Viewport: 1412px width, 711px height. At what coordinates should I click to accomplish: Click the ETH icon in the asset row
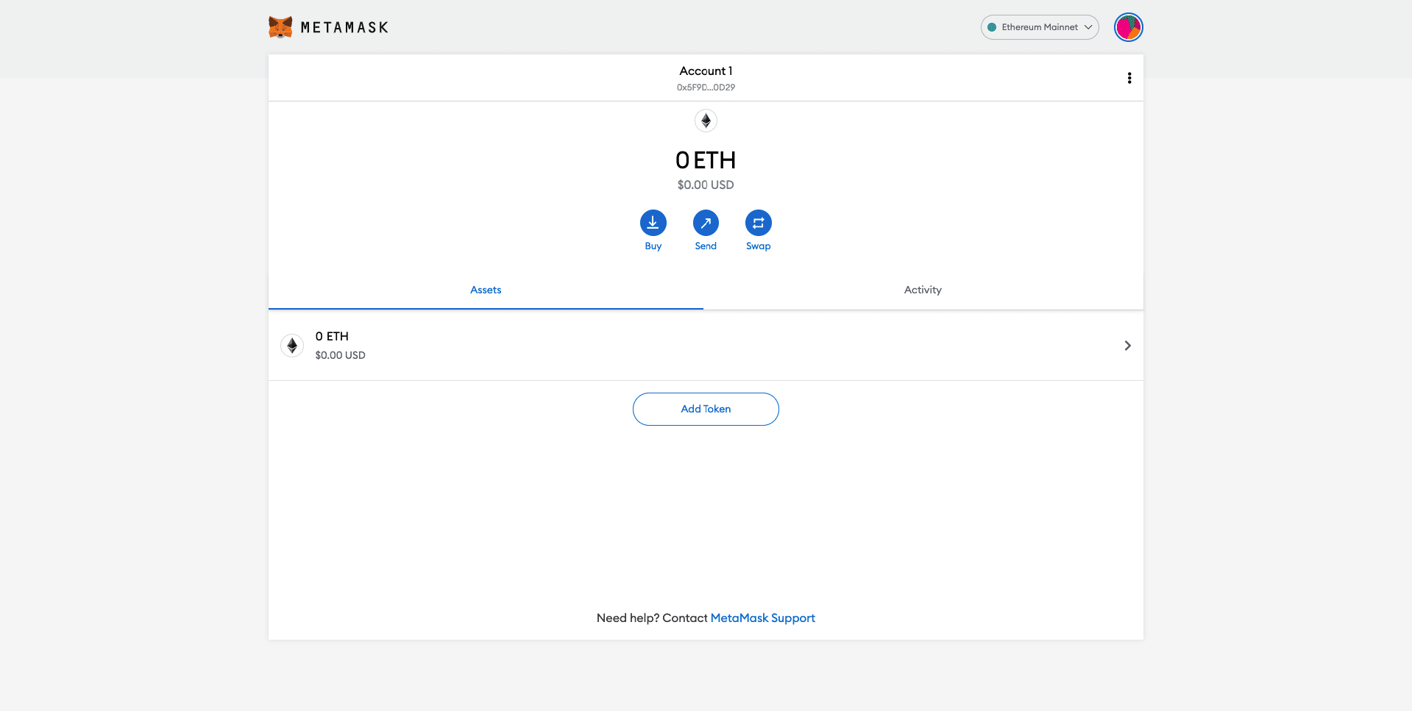[x=292, y=346]
